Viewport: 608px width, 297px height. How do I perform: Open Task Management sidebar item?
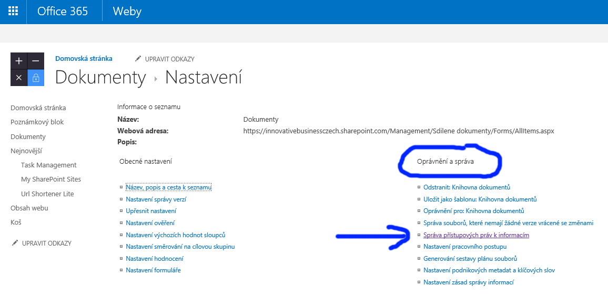pyautogui.click(x=49, y=165)
